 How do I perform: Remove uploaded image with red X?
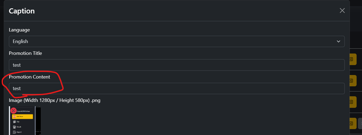13,111
